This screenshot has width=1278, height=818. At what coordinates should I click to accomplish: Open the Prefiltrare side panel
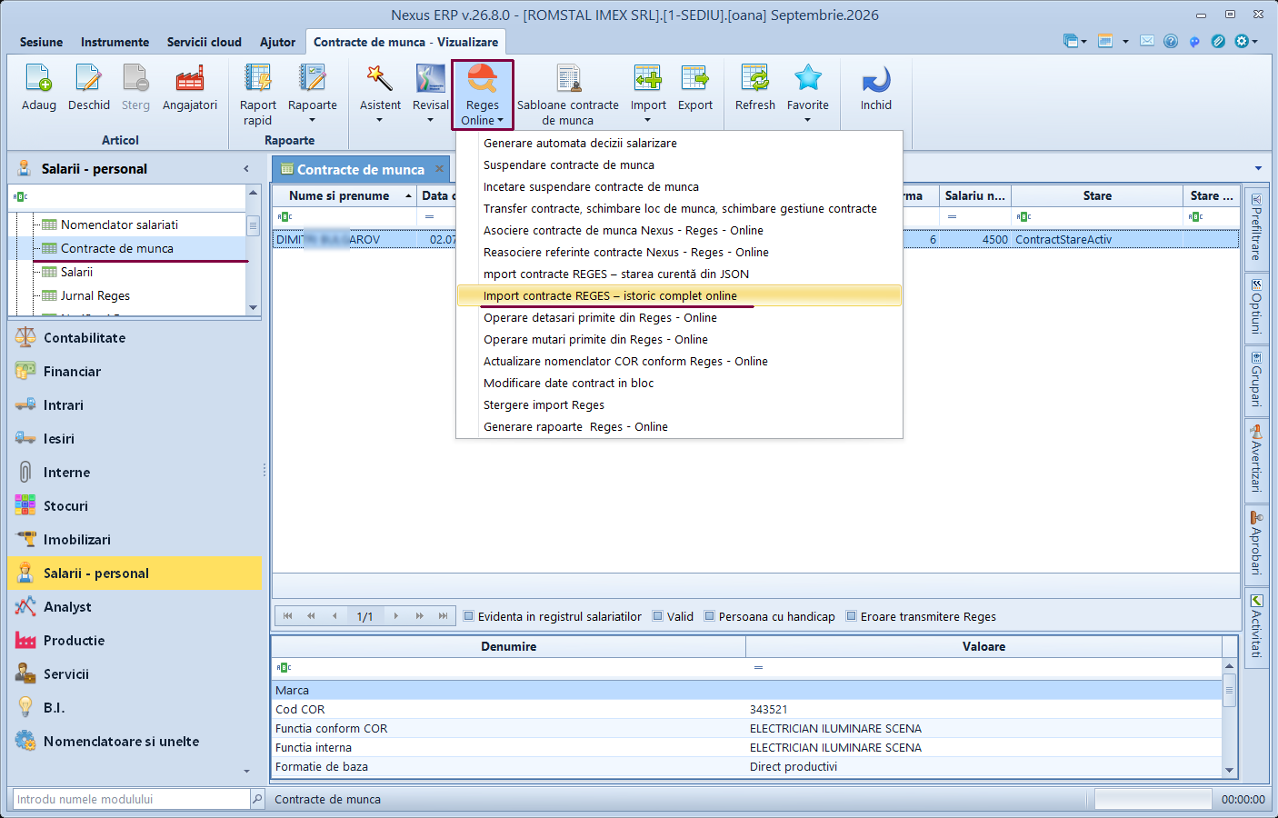pyautogui.click(x=1256, y=227)
